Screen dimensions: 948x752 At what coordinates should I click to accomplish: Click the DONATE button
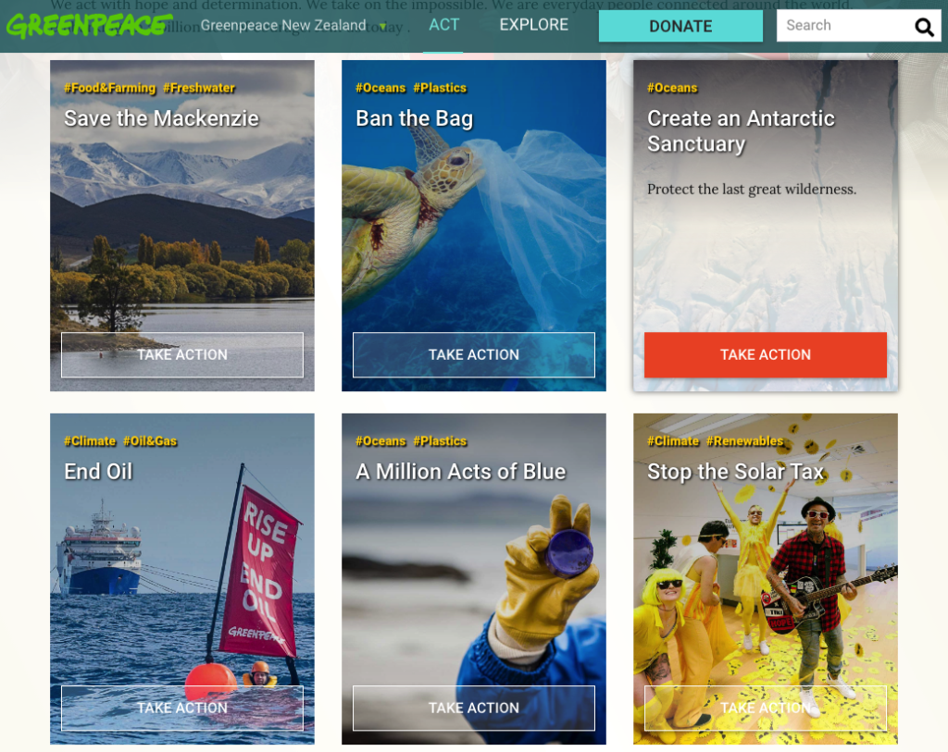(x=680, y=26)
